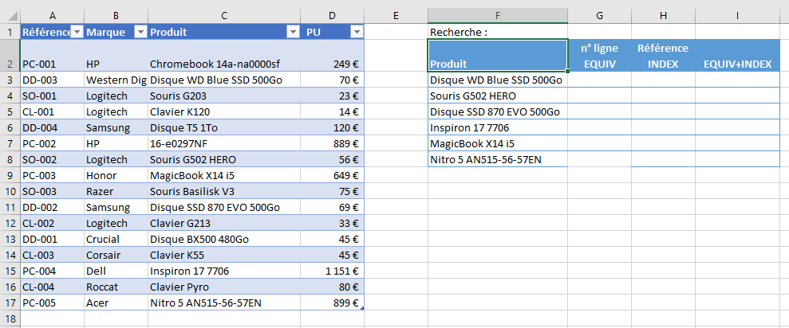This screenshot has height=328, width=789.
Task: Open the Produit column filter dropdown
Action: tap(293, 32)
